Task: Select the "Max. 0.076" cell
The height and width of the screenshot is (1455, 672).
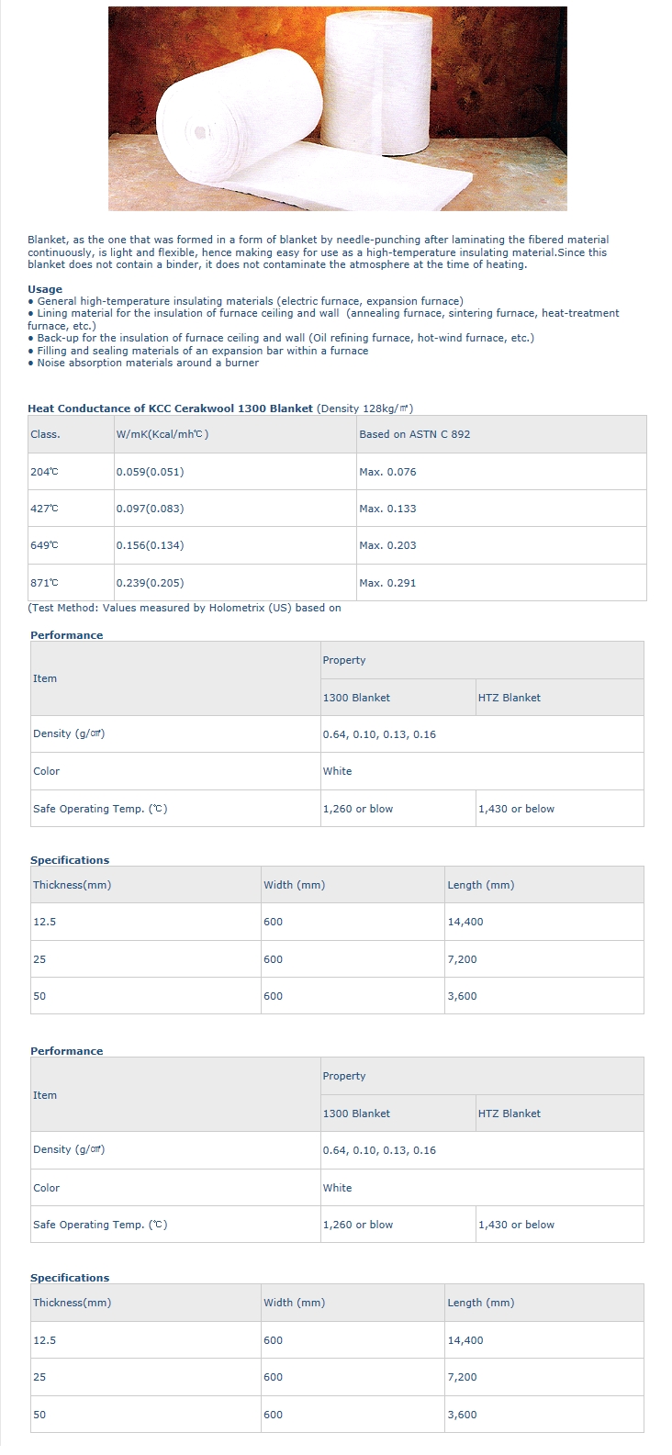Action: [x=387, y=472]
